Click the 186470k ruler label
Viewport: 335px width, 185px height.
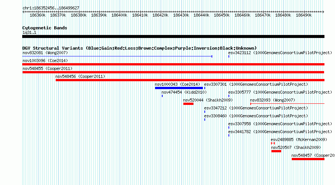pyautogui.click(x=263, y=15)
